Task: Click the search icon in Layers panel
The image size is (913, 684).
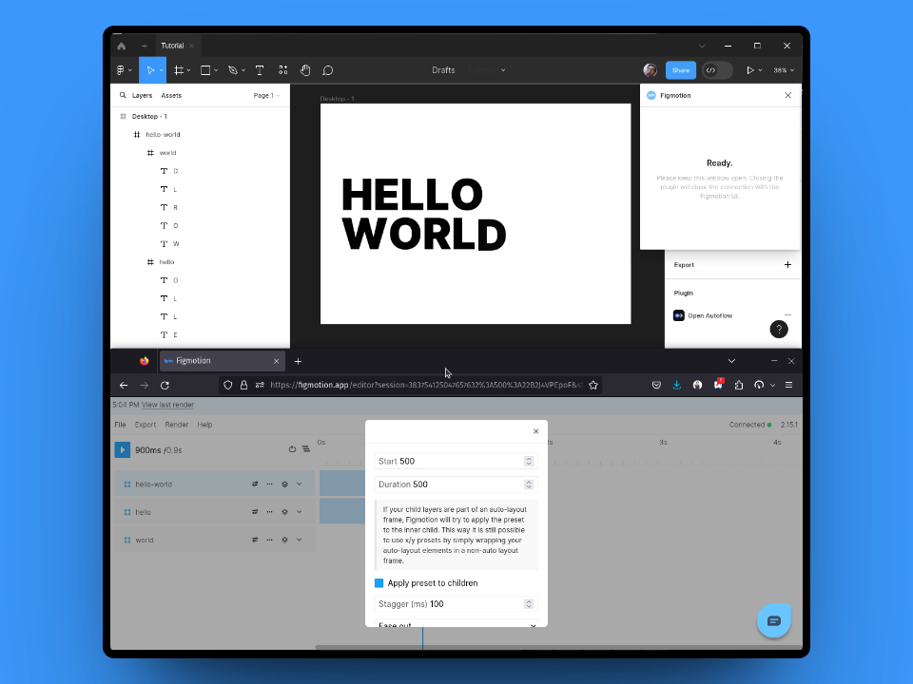Action: point(123,95)
